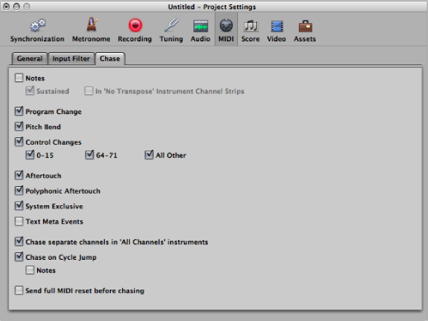Select the Video filmstrip icon

click(277, 26)
